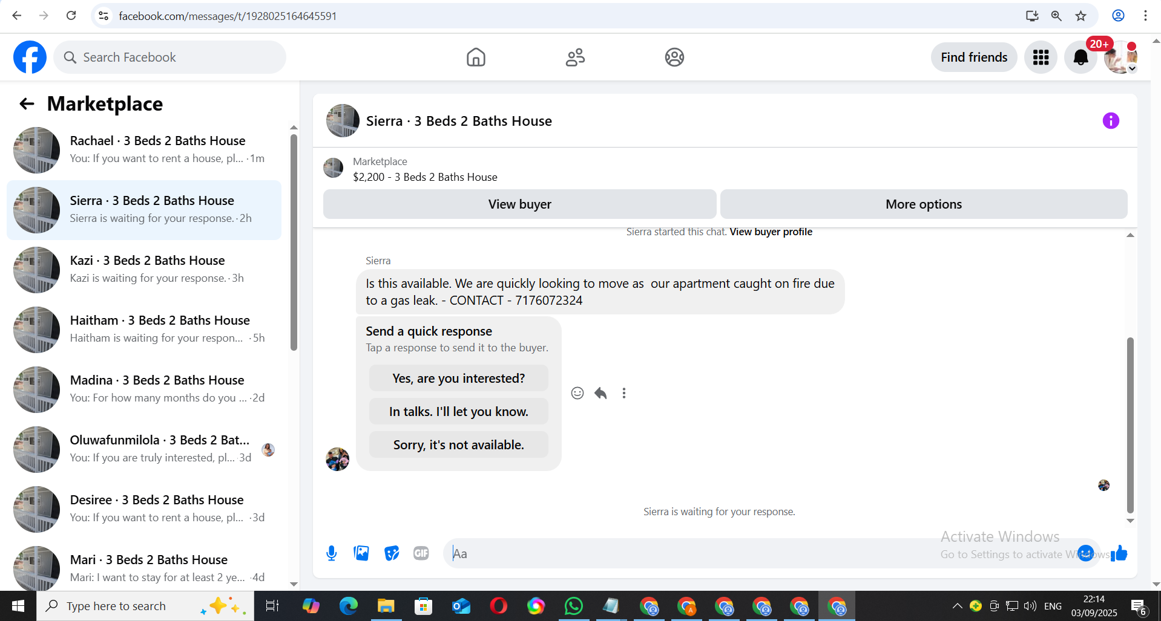Image resolution: width=1161 pixels, height=621 pixels.
Task: Open the View buyer profile link
Action: pyautogui.click(x=771, y=232)
